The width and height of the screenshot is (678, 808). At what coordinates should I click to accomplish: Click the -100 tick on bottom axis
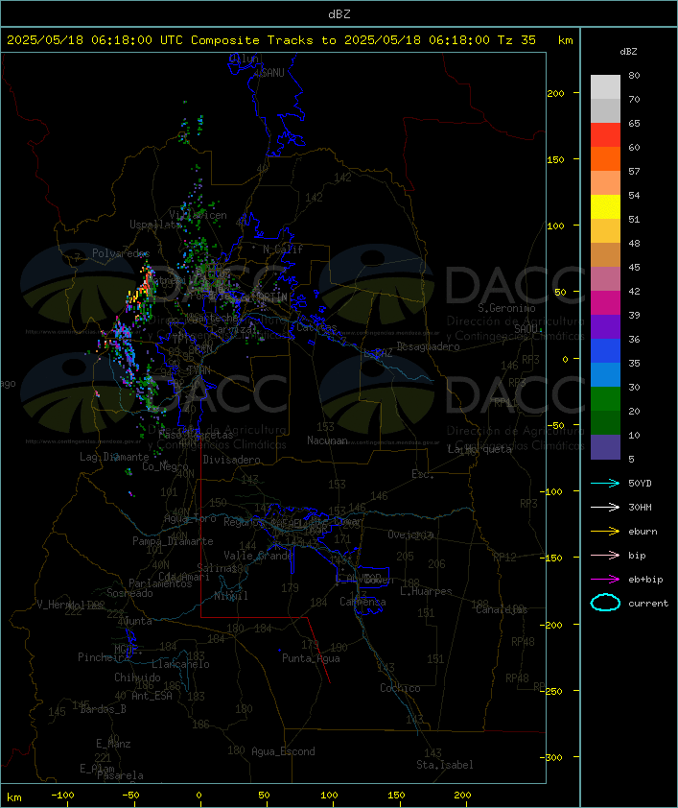click(x=62, y=796)
